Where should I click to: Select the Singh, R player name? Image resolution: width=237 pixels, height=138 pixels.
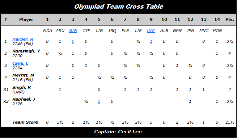tap(21, 87)
